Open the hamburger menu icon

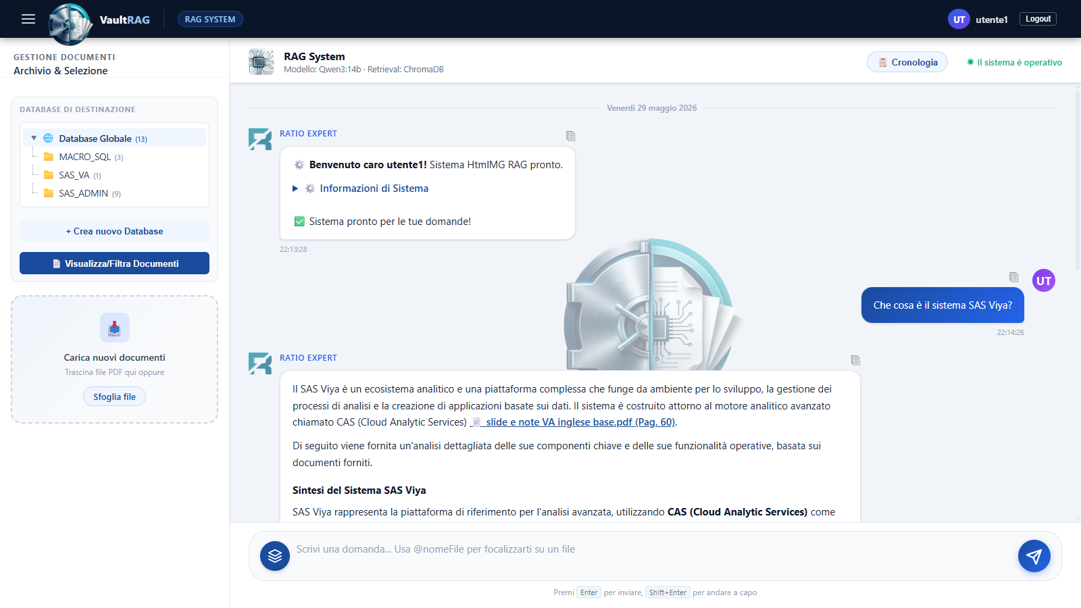tap(28, 19)
